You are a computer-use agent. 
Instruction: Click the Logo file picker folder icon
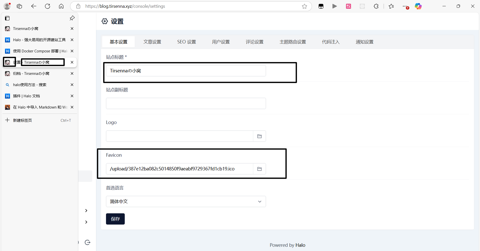point(259,136)
